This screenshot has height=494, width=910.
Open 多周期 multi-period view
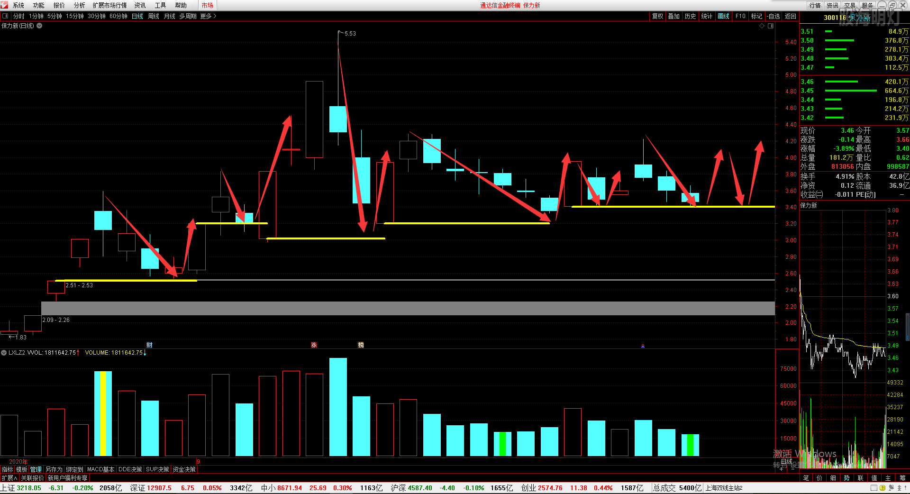pos(188,16)
